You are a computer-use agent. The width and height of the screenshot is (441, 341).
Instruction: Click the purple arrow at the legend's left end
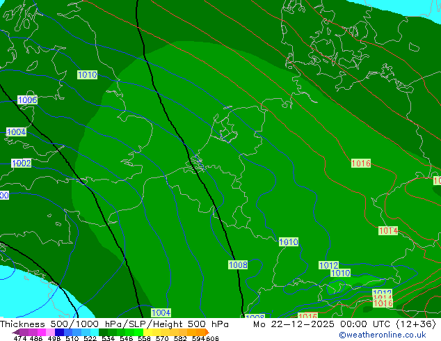click(15, 332)
